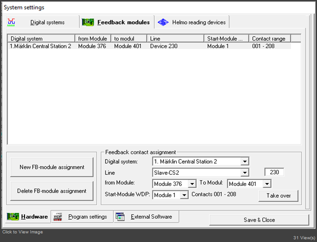The width and height of the screenshot is (317, 242).
Task: Click the Helmo reading devices blue icon
Action: pos(163,22)
